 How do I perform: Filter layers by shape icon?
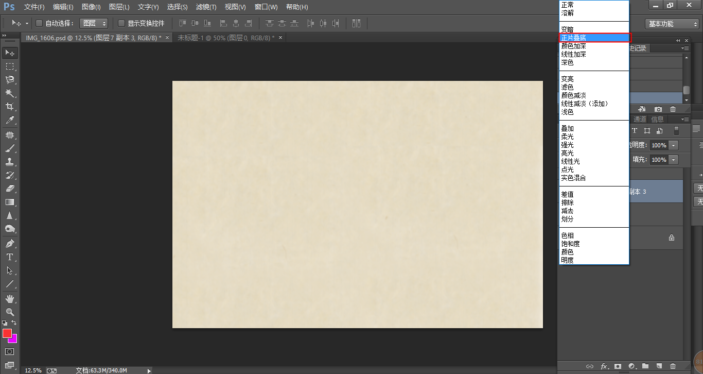(647, 131)
